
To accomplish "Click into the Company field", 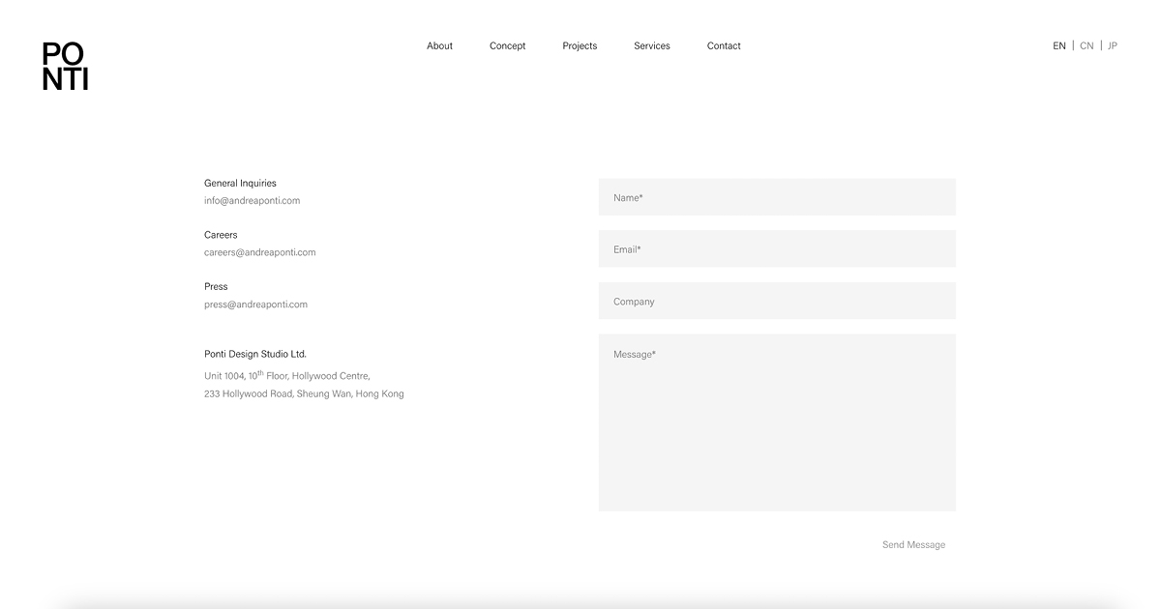I will click(x=777, y=301).
